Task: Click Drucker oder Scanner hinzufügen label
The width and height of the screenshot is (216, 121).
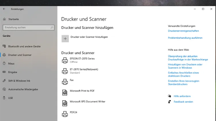Action: click(x=89, y=37)
